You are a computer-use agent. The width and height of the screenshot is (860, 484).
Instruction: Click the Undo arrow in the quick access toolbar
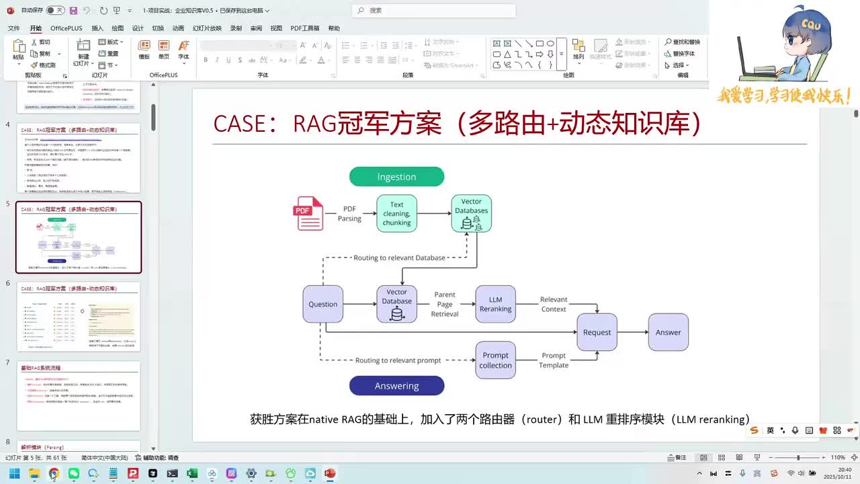pos(87,11)
